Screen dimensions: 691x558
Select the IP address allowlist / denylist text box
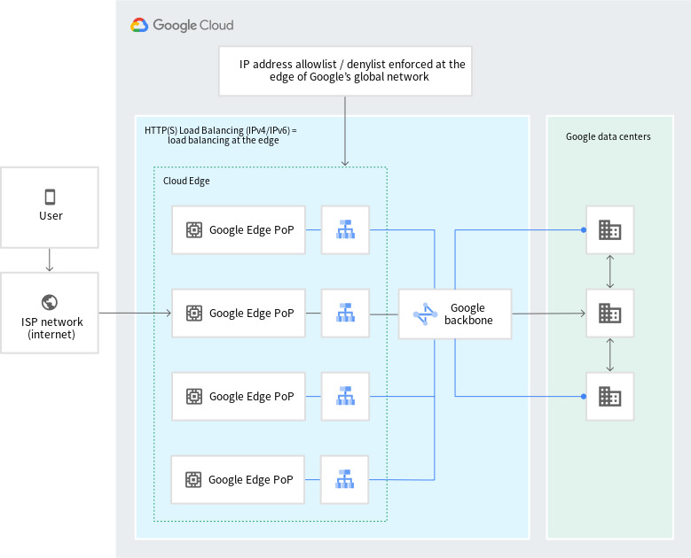pyautogui.click(x=345, y=71)
